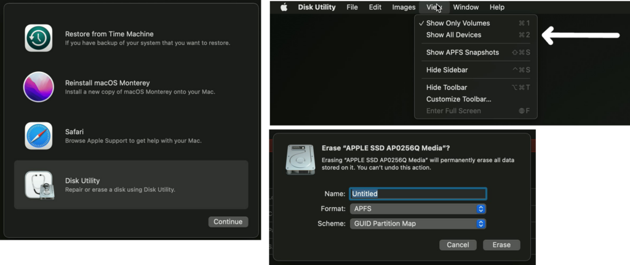Image resolution: width=630 pixels, height=265 pixels.
Task: Click the macOS Monterey installer icon
Action: pyautogui.click(x=38, y=87)
